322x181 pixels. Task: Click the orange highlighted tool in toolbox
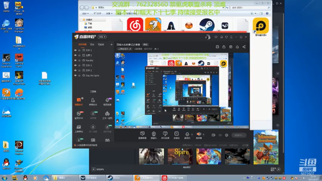pos(79,102)
